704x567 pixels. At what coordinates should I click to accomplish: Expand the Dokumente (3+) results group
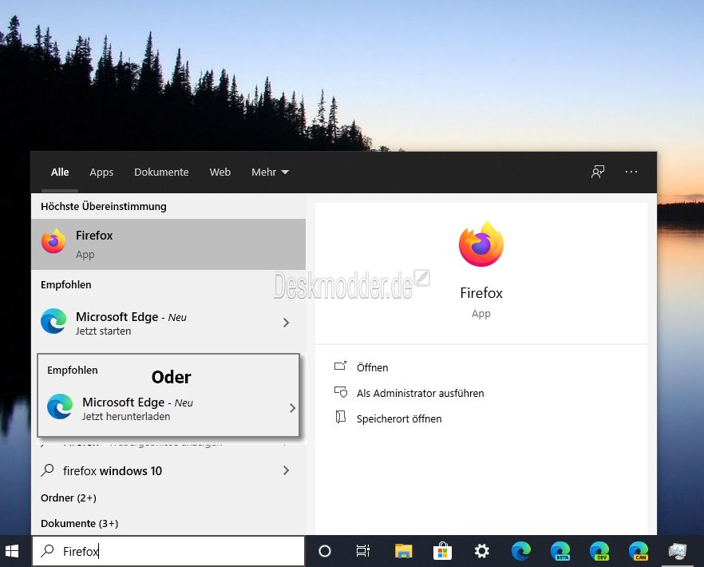80,523
